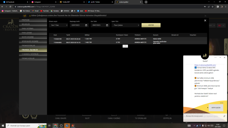This screenshot has height=128, width=228.
Task: Toggle the browser side panel icon
Action: (x=218, y=7)
